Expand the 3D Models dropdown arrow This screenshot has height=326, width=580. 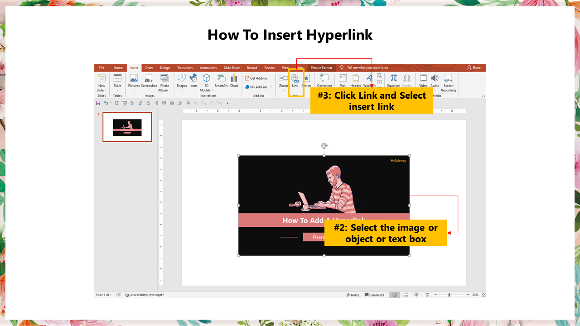coord(212,90)
